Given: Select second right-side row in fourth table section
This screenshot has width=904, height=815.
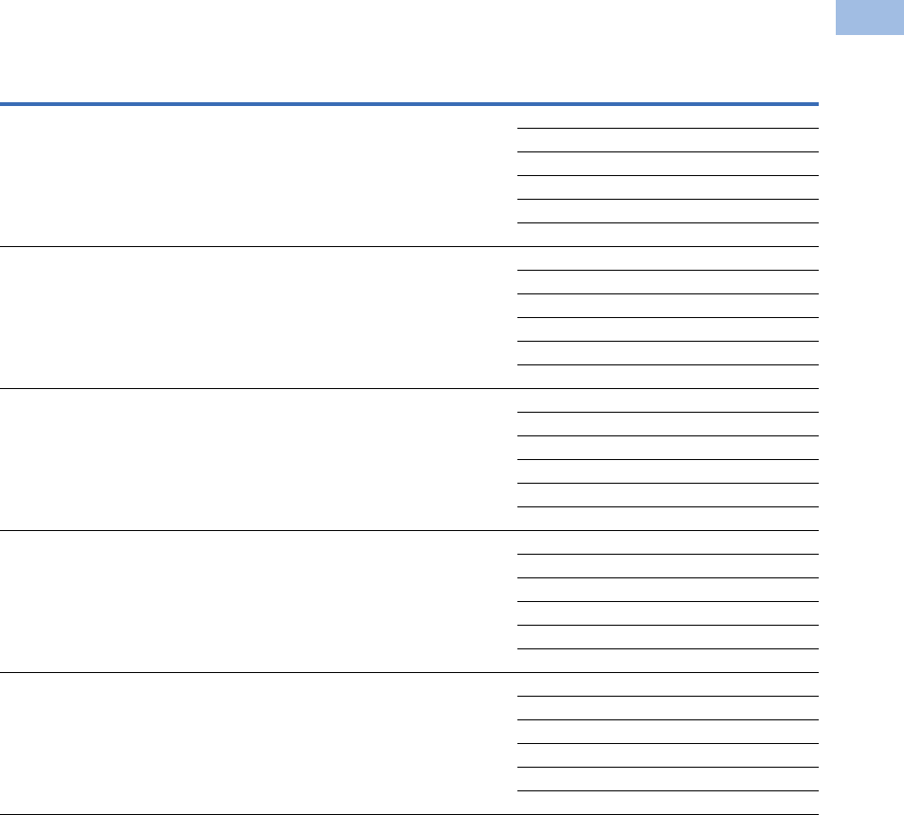Looking at the screenshot, I should (667, 566).
